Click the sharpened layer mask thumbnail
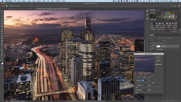The height and width of the screenshot is (102, 181). tap(158, 46)
